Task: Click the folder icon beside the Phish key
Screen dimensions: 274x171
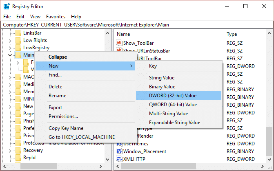Action: [x=18, y=121]
